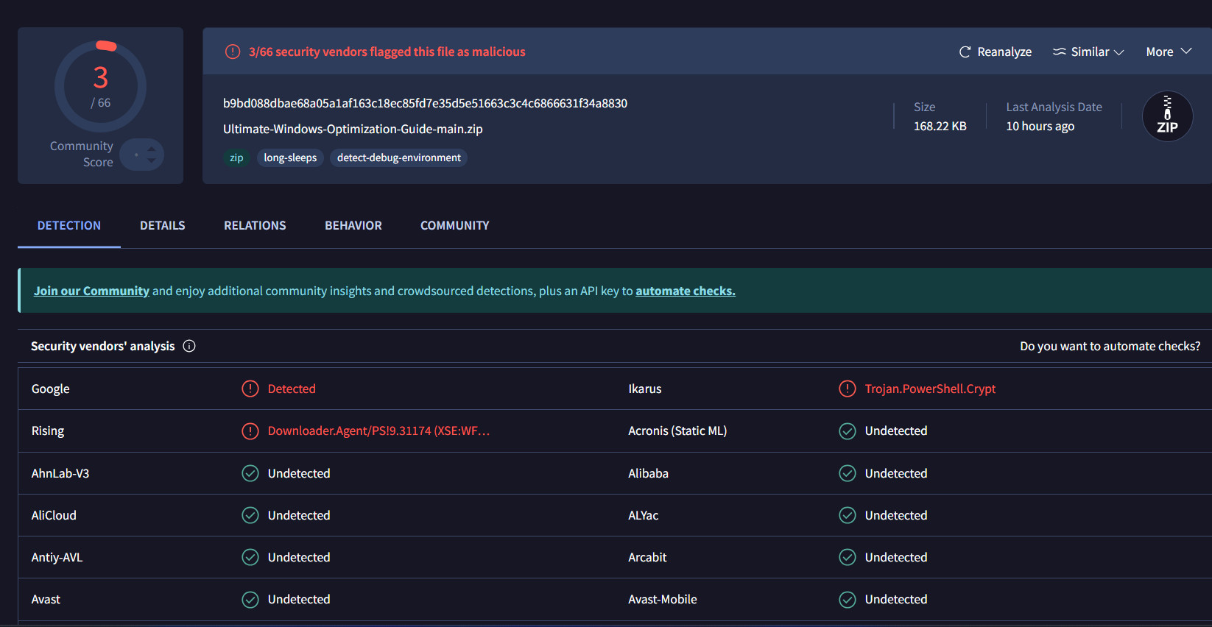Click info icon beside Security vendors' analysis
This screenshot has width=1212, height=627.
[x=189, y=346]
